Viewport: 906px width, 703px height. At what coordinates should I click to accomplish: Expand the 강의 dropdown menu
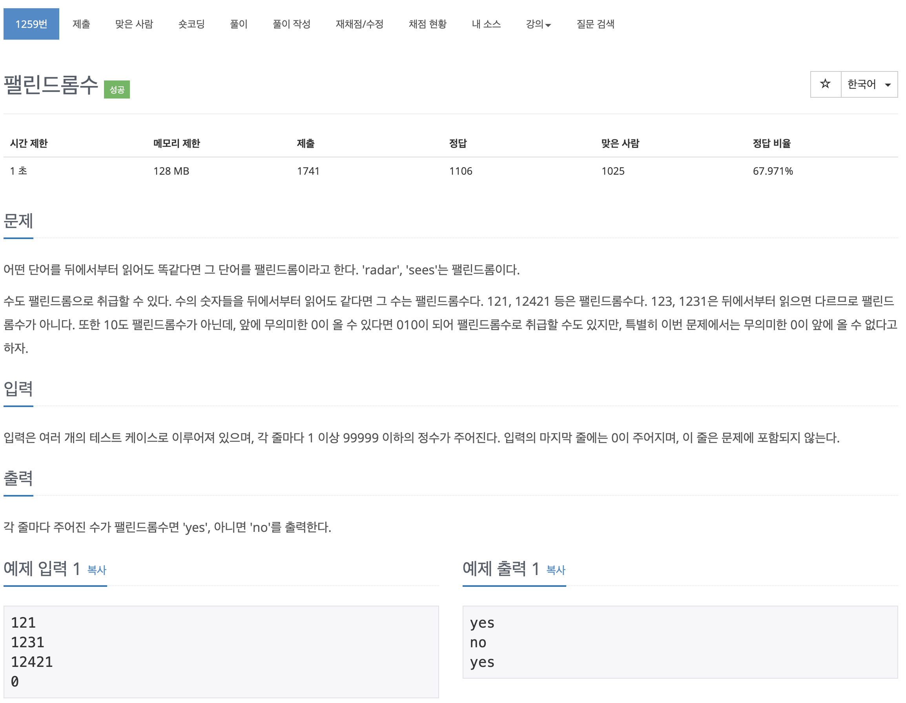tap(538, 24)
